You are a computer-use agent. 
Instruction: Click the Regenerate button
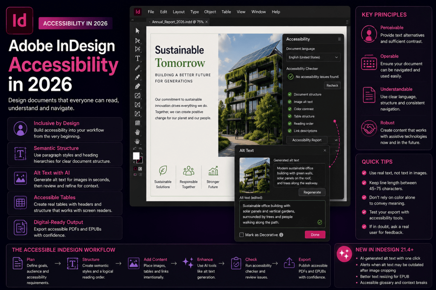tap(312, 192)
